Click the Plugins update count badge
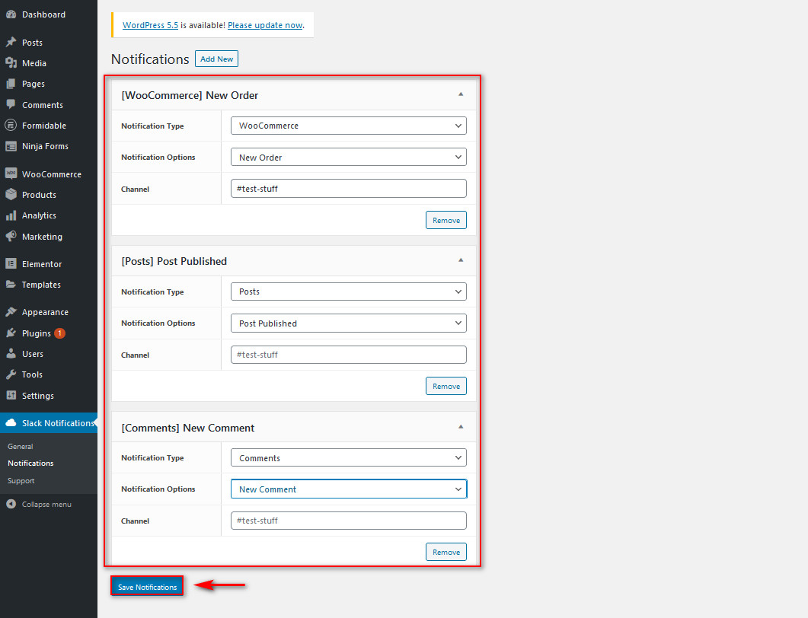 click(x=59, y=333)
